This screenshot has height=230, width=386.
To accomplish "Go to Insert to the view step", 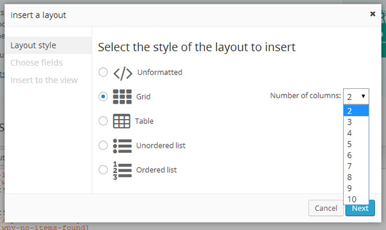I will pyautogui.click(x=44, y=80).
